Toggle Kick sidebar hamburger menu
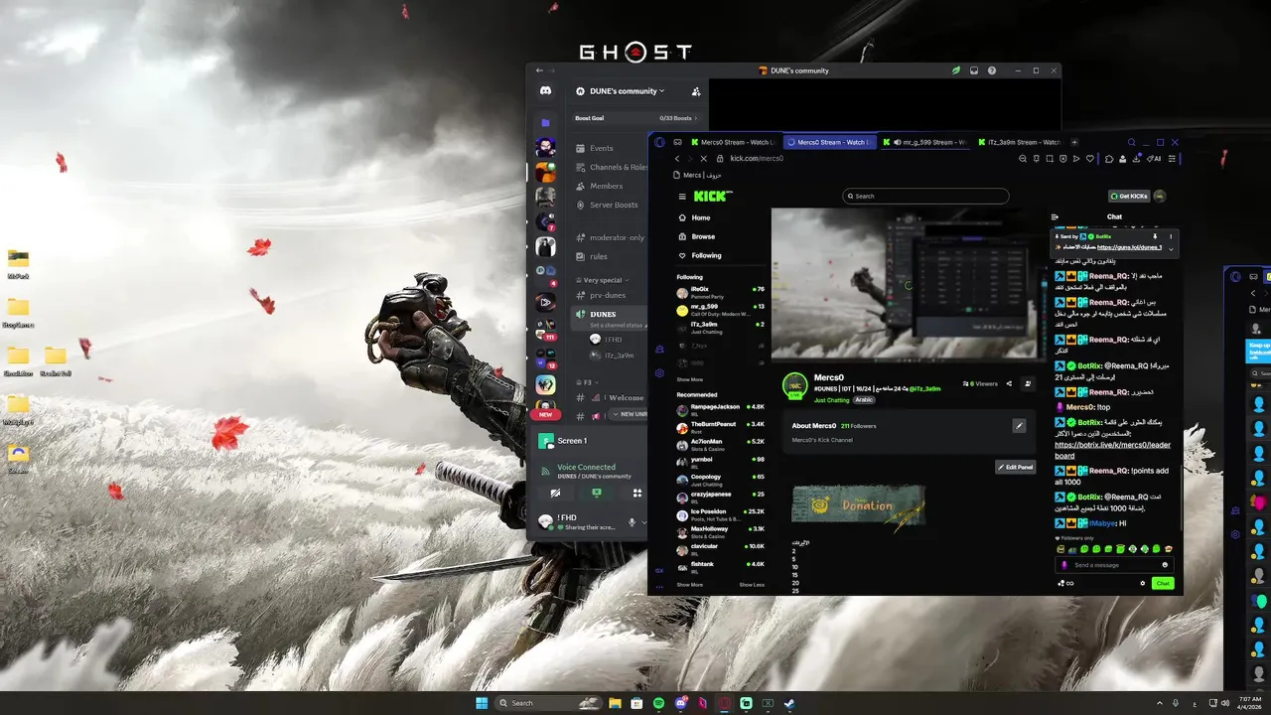Viewport: 1271px width, 715px height. click(x=682, y=196)
